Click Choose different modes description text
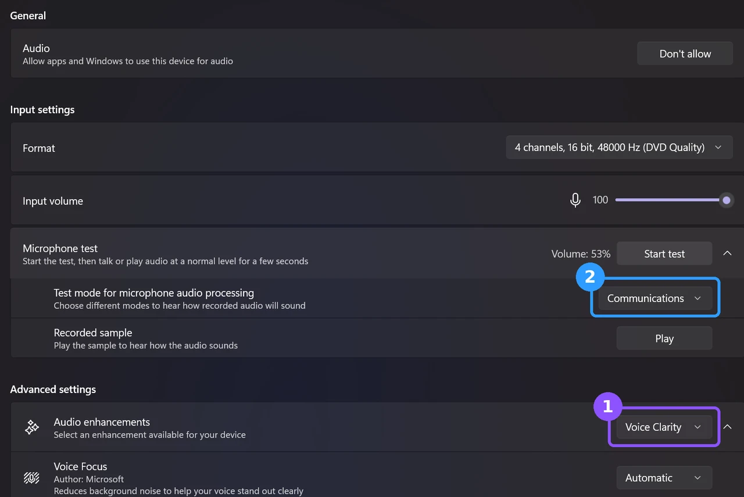The width and height of the screenshot is (744, 497). tap(180, 305)
